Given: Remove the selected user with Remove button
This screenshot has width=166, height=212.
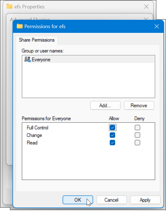Looking at the screenshot, I should 139,106.
